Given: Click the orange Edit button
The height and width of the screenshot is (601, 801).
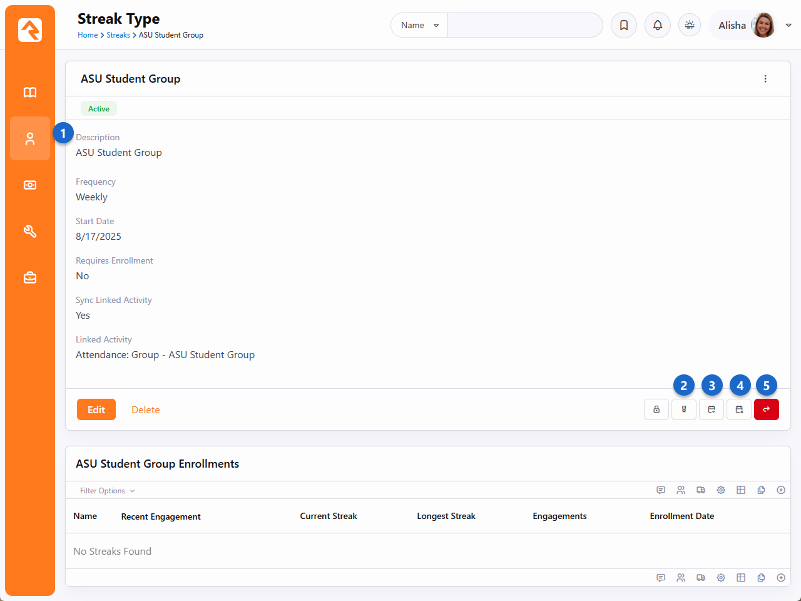Looking at the screenshot, I should click(x=96, y=409).
